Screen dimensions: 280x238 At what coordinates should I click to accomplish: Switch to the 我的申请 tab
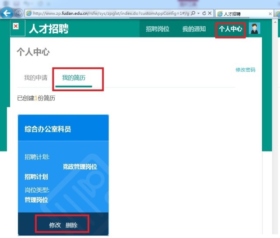pyautogui.click(x=35, y=78)
